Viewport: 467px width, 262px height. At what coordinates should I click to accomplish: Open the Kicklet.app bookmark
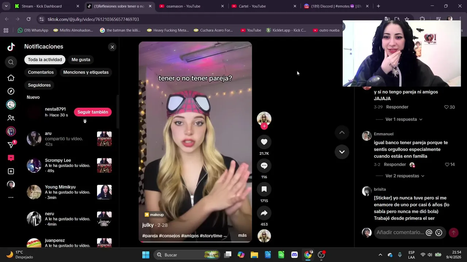pyautogui.click(x=286, y=30)
